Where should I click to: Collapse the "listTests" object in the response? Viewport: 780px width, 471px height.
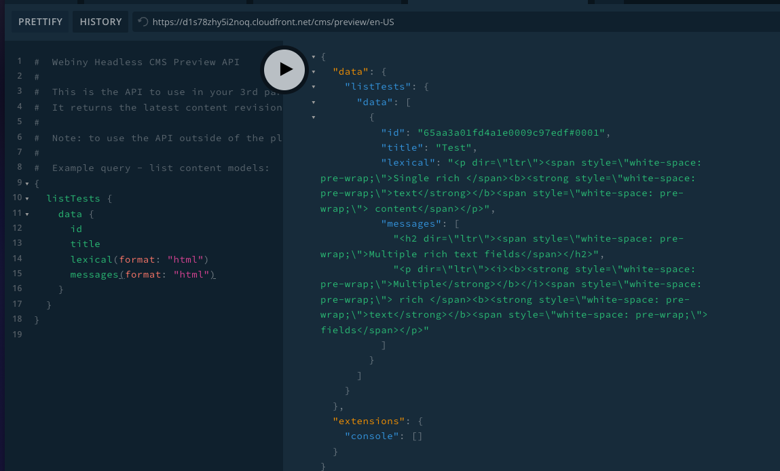point(314,87)
